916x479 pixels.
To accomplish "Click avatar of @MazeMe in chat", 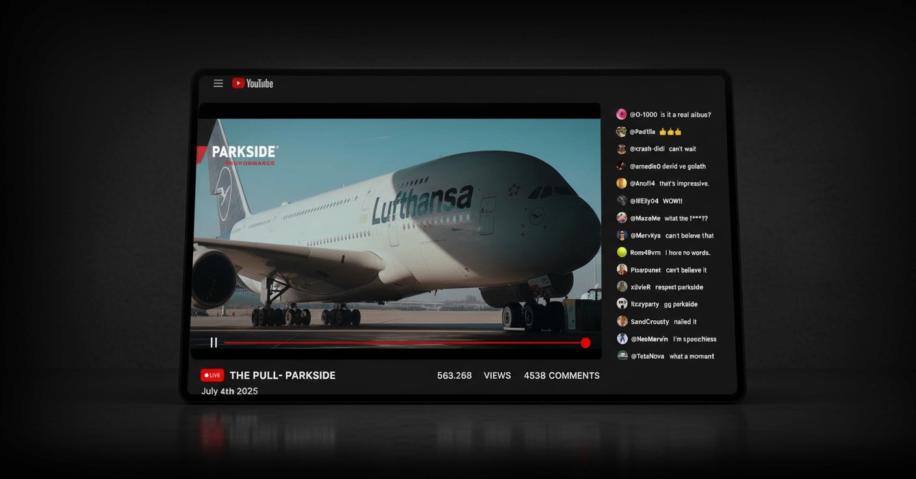I will click(621, 218).
